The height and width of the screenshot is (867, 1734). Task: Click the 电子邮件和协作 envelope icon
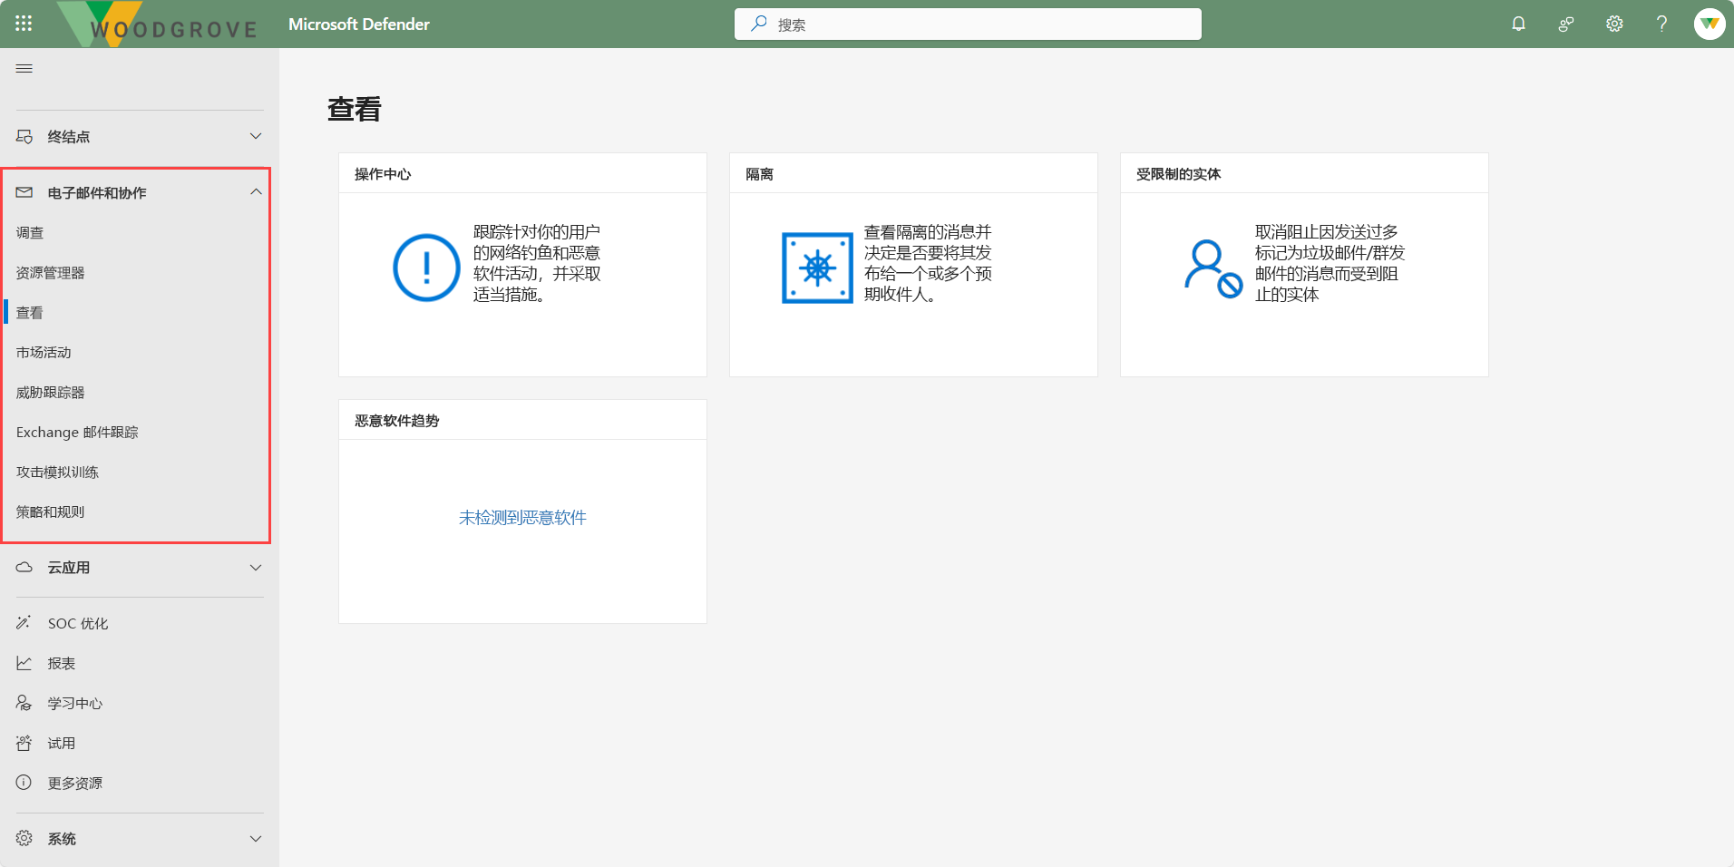pos(24,192)
